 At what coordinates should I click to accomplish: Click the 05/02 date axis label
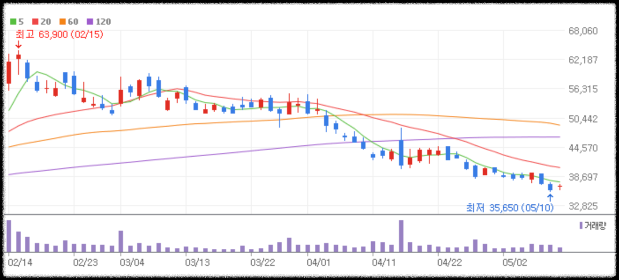(x=515, y=263)
